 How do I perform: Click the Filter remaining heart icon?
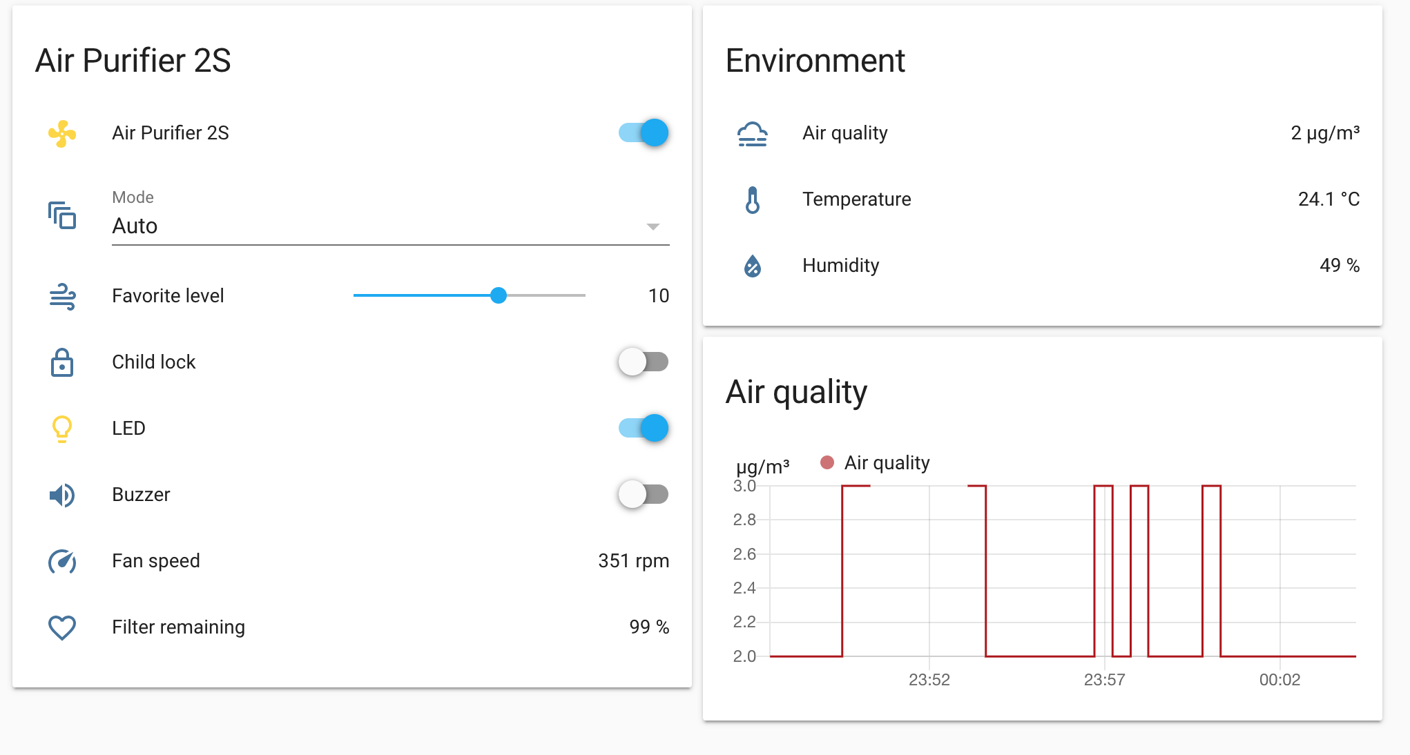(62, 627)
